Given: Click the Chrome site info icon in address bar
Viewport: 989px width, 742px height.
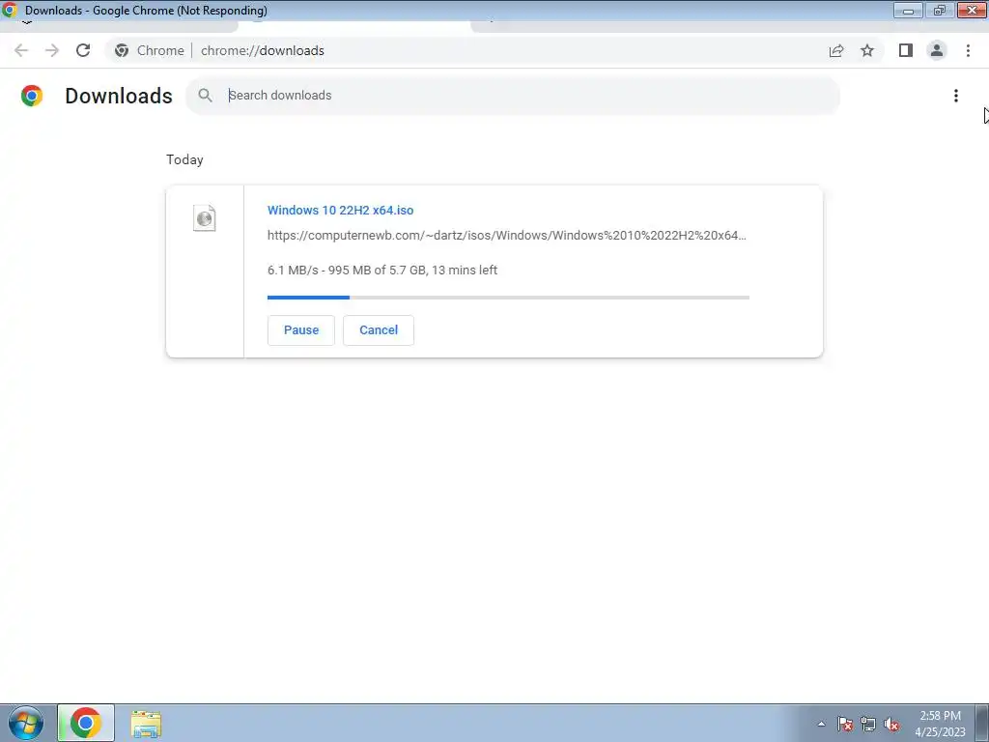Looking at the screenshot, I should (122, 50).
